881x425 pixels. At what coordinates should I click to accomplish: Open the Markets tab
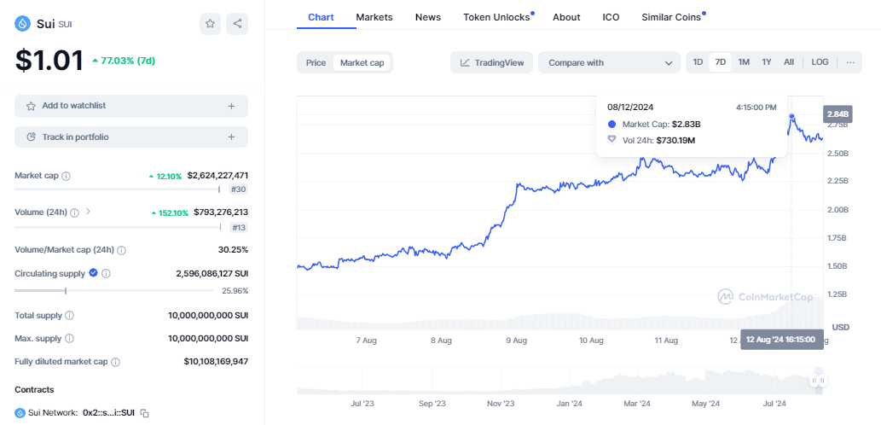pyautogui.click(x=374, y=17)
